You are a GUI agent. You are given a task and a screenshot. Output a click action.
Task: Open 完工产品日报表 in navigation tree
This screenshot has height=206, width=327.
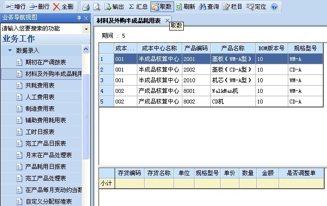click(45, 144)
